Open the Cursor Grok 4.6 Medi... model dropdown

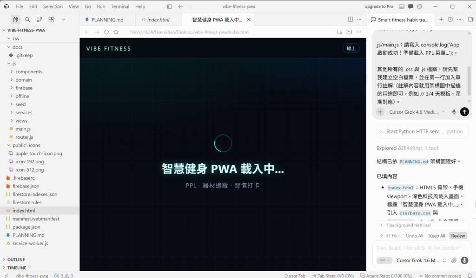point(417,112)
